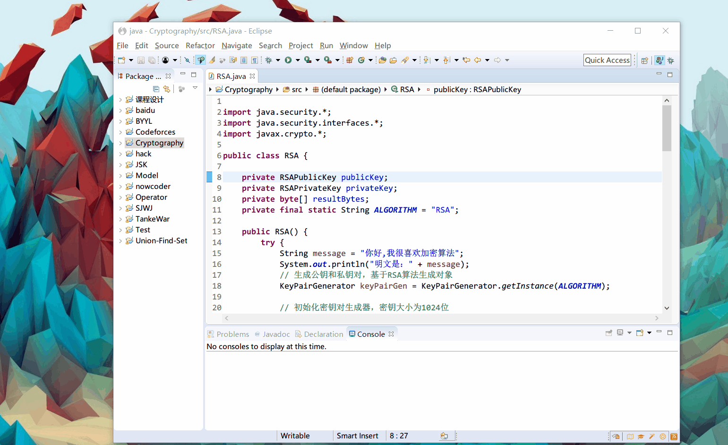Open the Refactor menu
Viewport: 728px width, 445px height.
[x=200, y=45]
